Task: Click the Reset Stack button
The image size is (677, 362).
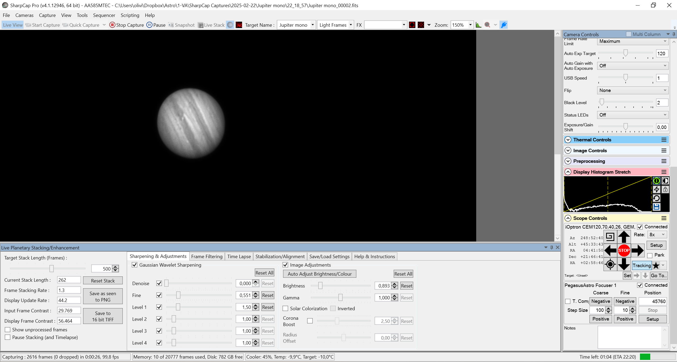Action: point(103,281)
